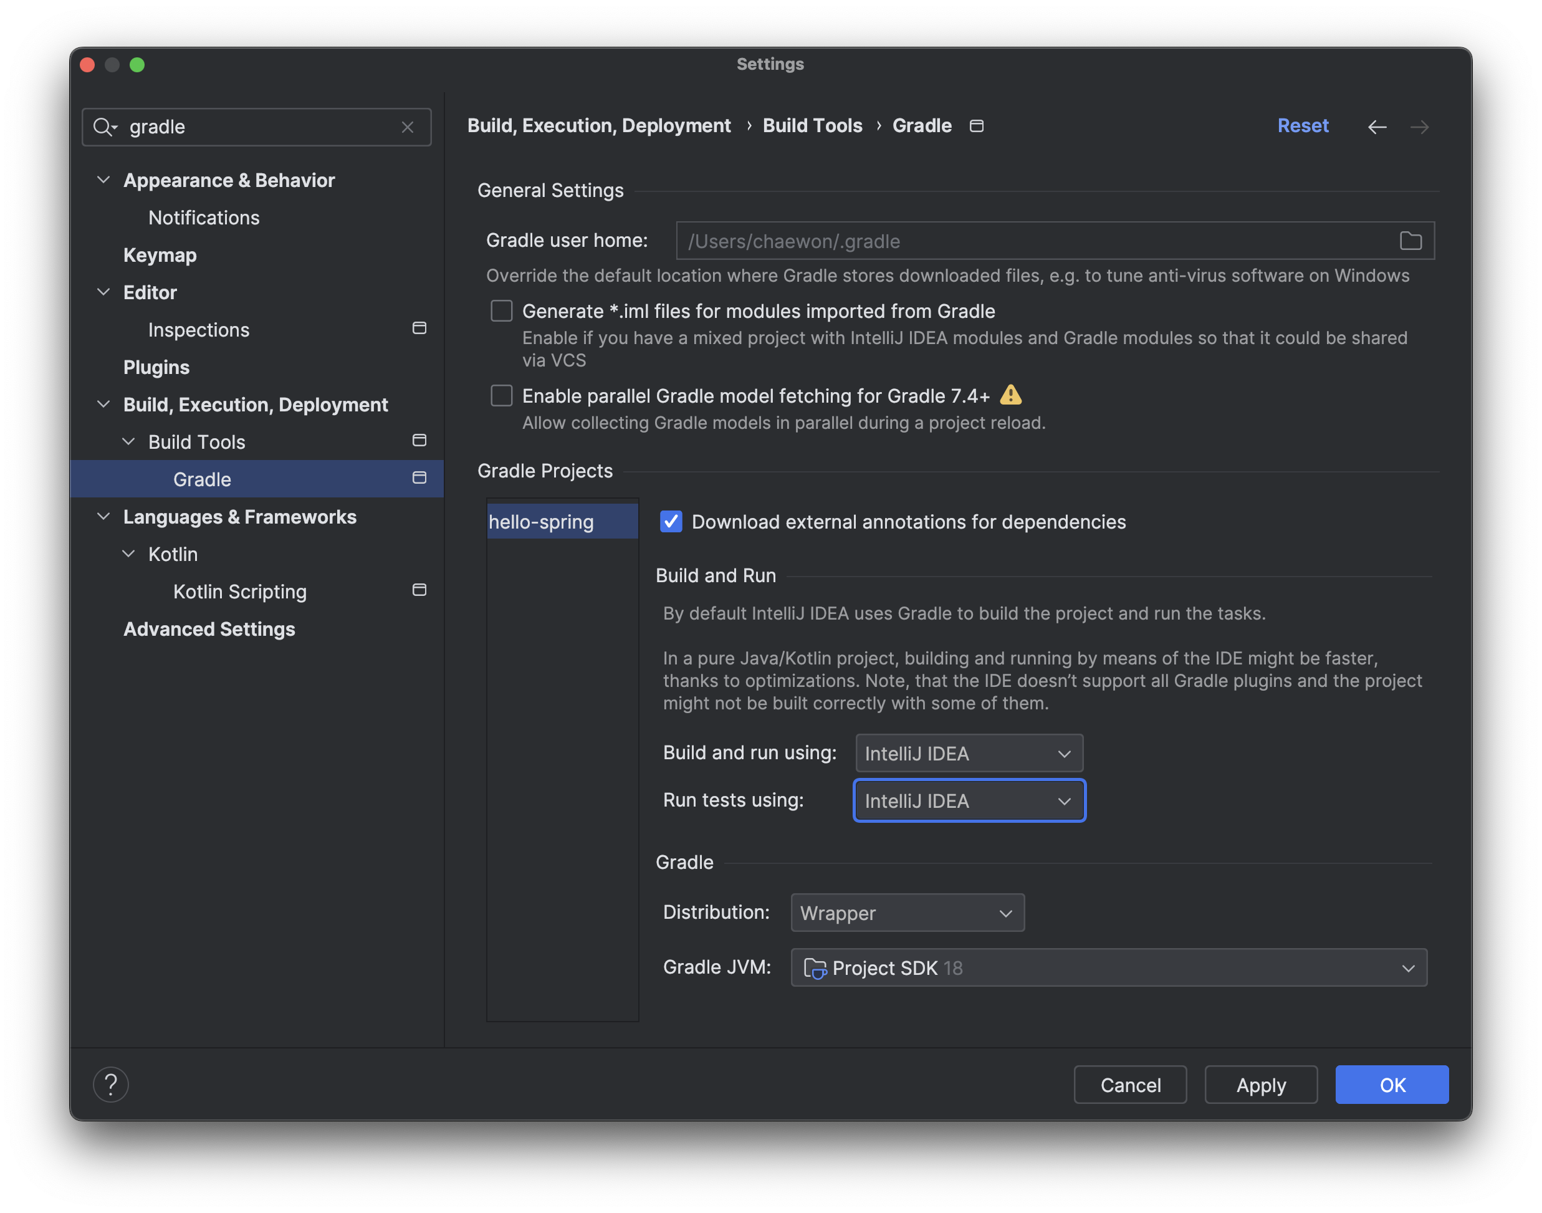Select Advanced Settings in the sidebar
The height and width of the screenshot is (1213, 1542).
(x=209, y=629)
